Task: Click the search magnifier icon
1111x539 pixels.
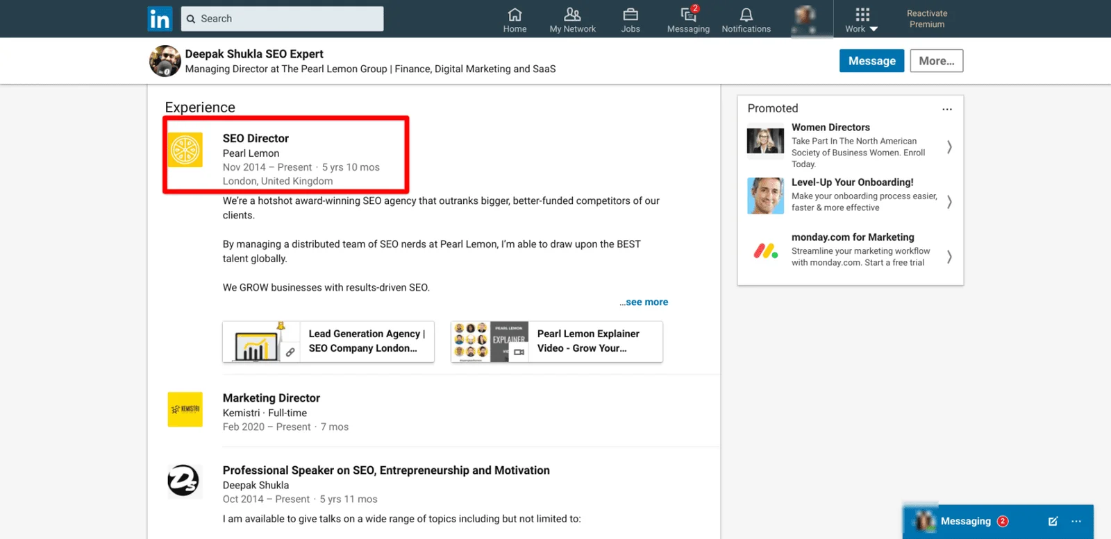Action: pos(191,19)
